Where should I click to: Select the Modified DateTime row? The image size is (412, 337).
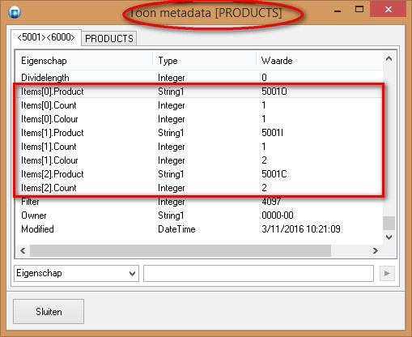pos(199,229)
